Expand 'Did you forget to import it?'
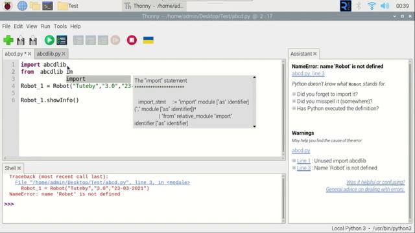415x233 pixels. click(294, 94)
